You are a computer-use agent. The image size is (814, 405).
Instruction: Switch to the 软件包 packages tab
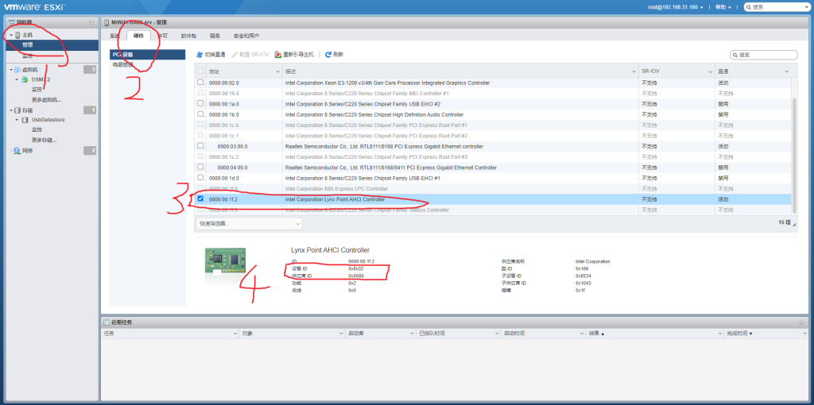coord(188,36)
